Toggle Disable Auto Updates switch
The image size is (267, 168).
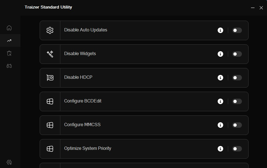237,30
